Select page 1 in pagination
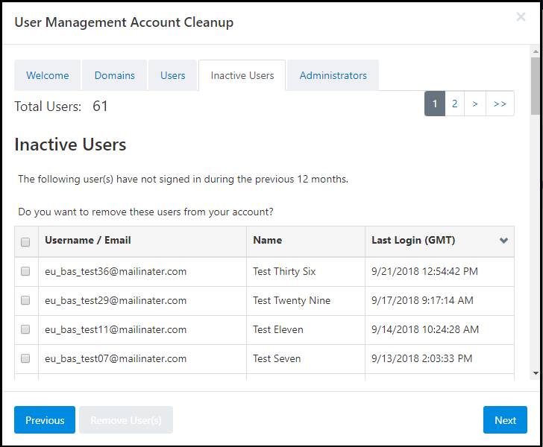This screenshot has width=543, height=447. [x=435, y=104]
